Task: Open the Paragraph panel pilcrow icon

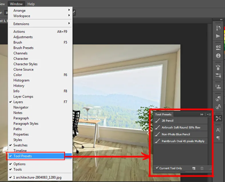Action: (218, 138)
